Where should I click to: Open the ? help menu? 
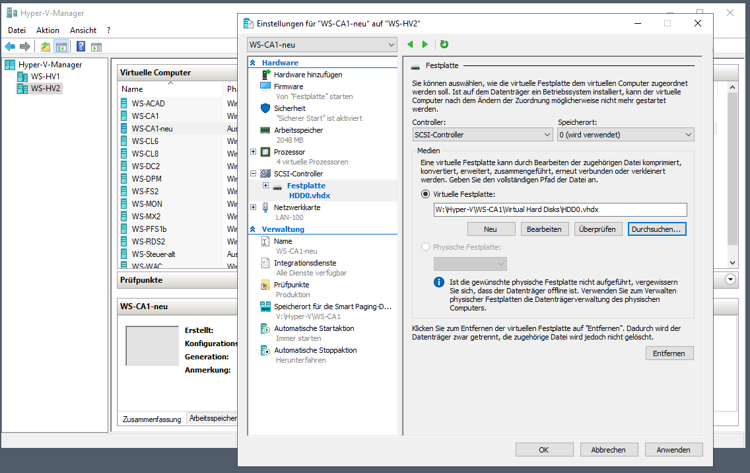pyautogui.click(x=108, y=30)
